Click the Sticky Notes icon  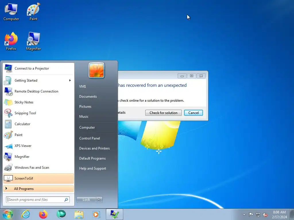click(8, 102)
